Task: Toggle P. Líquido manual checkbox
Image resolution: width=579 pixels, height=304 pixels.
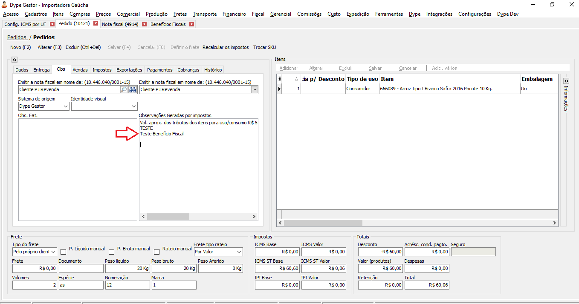Action: click(64, 252)
